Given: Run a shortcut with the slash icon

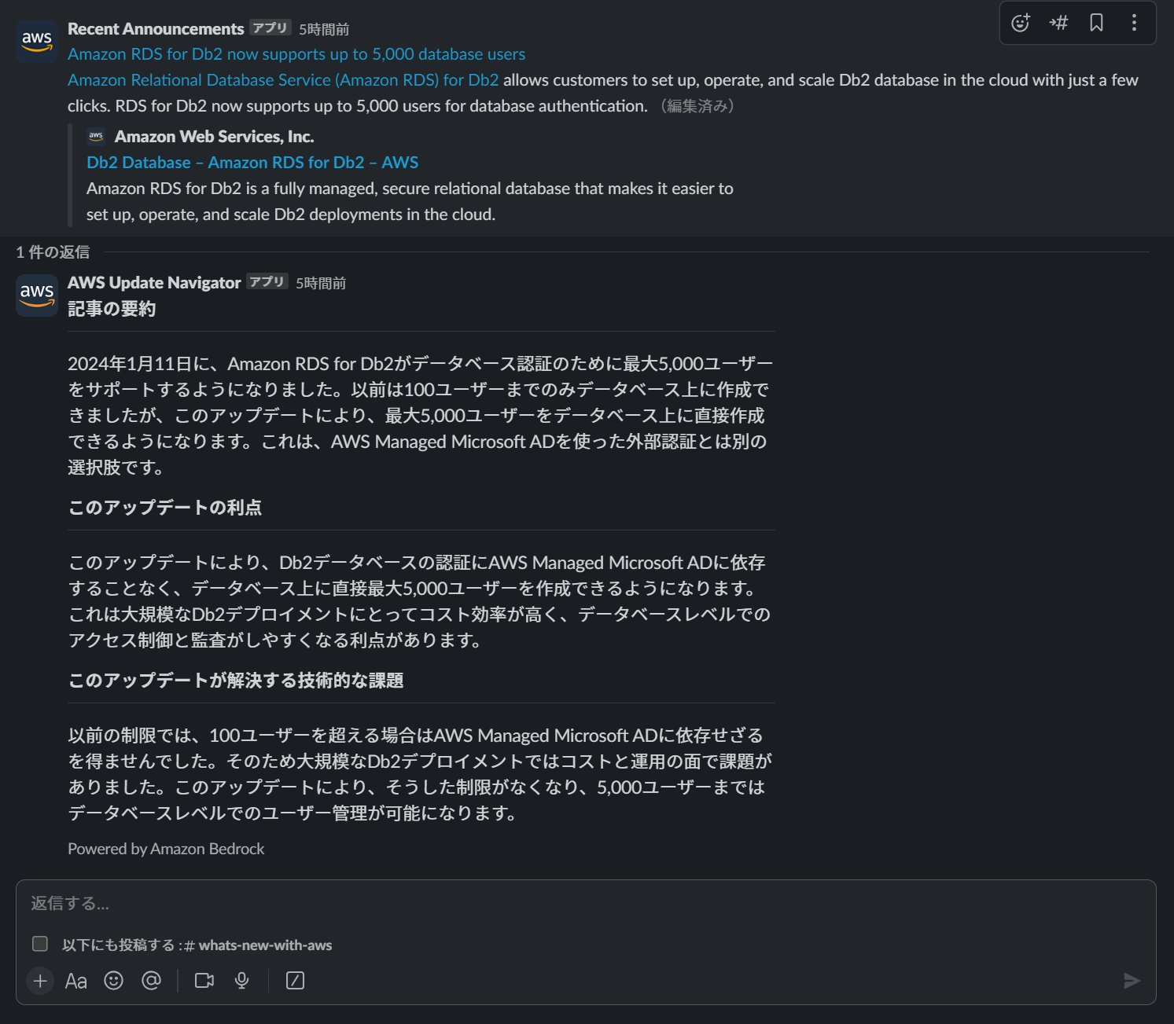Looking at the screenshot, I should (x=294, y=980).
